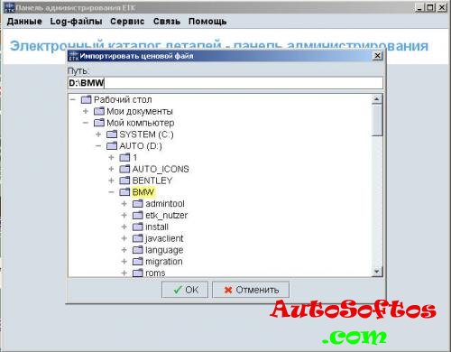The width and height of the screenshot is (451, 352).
Task: Click the SYSTEM (C:) drive icon
Action: pos(112,134)
